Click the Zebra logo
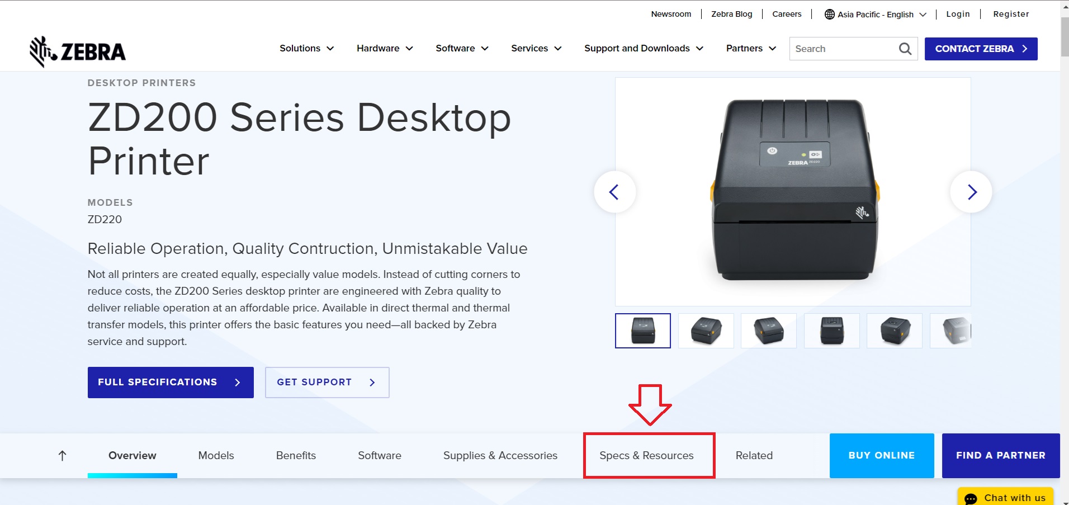Screen dimensions: 1069x505 [x=77, y=50]
